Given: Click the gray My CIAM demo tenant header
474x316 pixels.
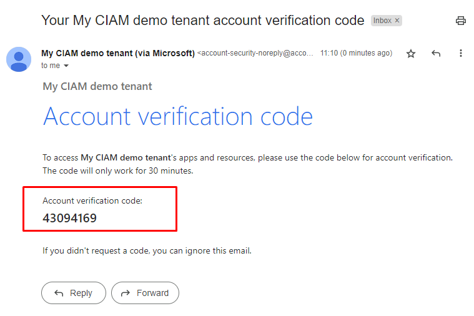Looking at the screenshot, I should click(97, 87).
